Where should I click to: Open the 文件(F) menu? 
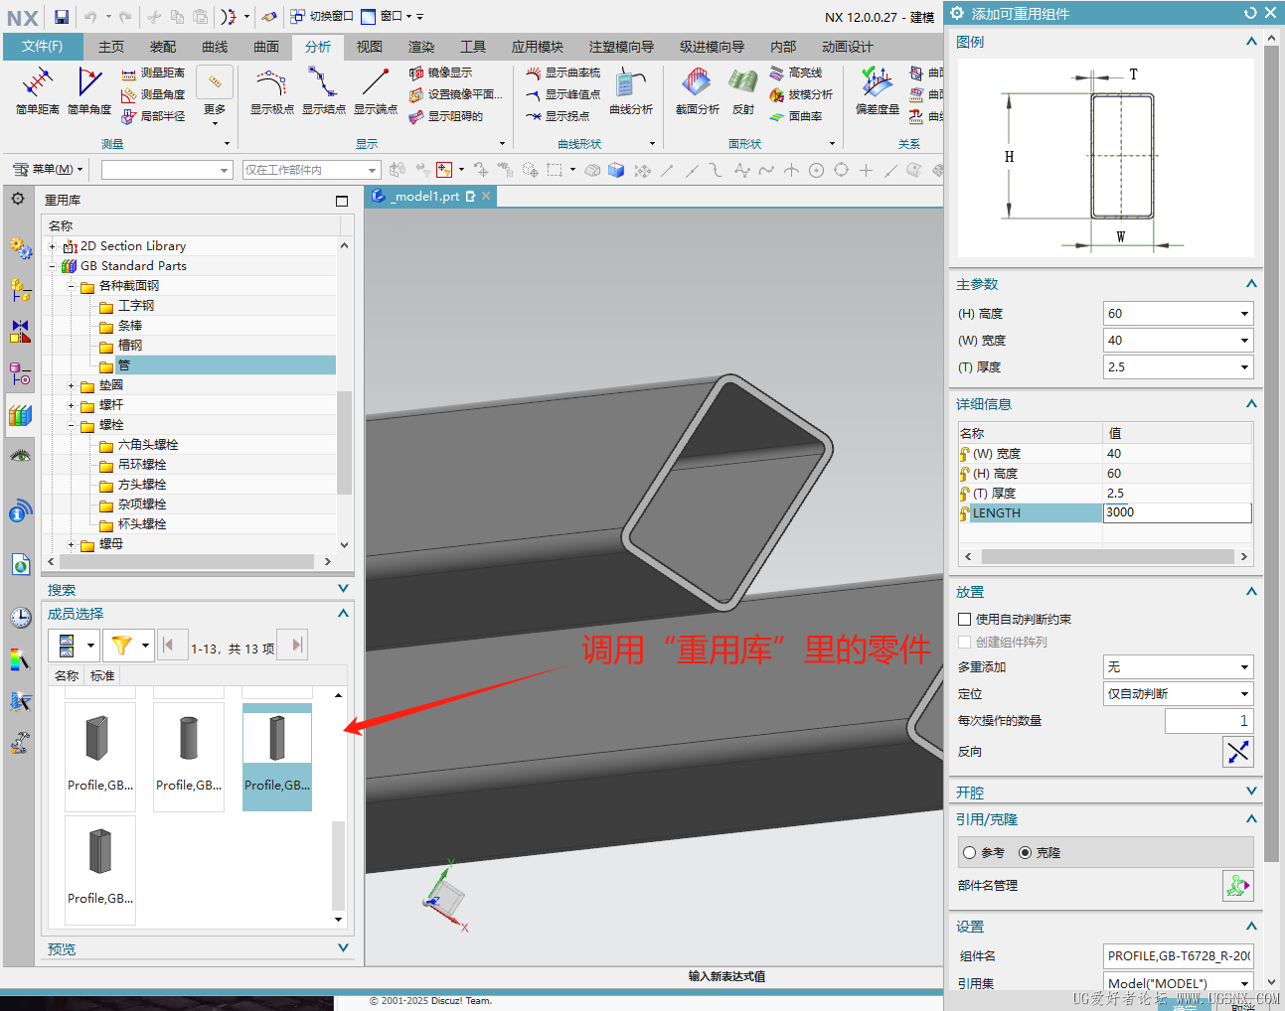click(42, 47)
